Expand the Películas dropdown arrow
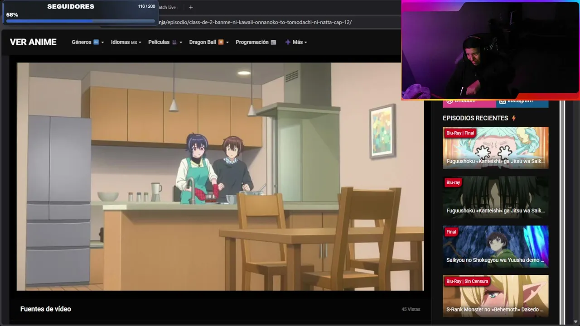This screenshot has height=326, width=580. pos(181,43)
